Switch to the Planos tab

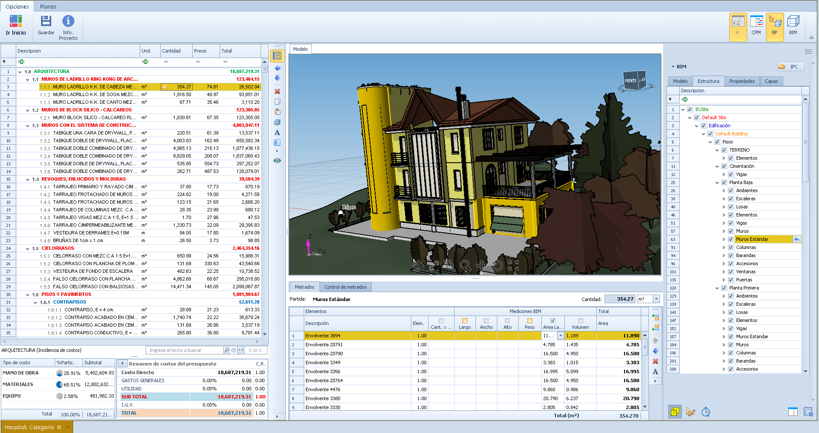coord(48,6)
